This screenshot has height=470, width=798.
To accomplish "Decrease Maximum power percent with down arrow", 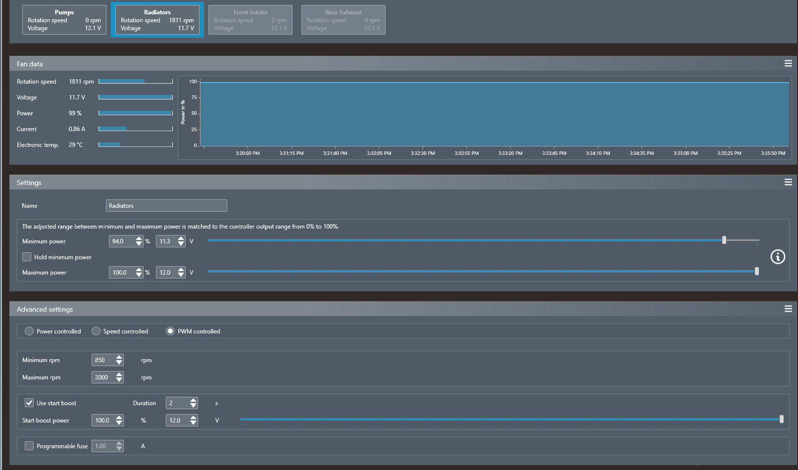I will [x=139, y=275].
